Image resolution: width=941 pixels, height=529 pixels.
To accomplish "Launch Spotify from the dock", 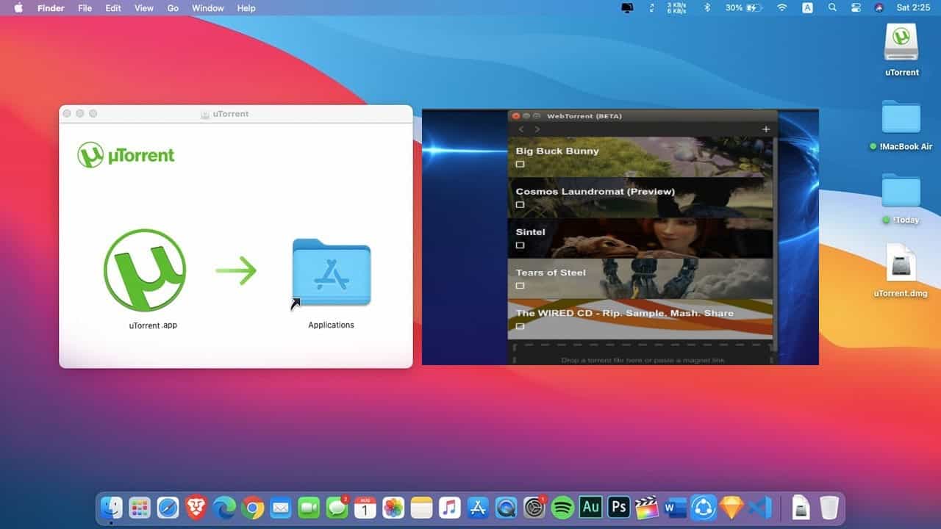I will pyautogui.click(x=562, y=508).
